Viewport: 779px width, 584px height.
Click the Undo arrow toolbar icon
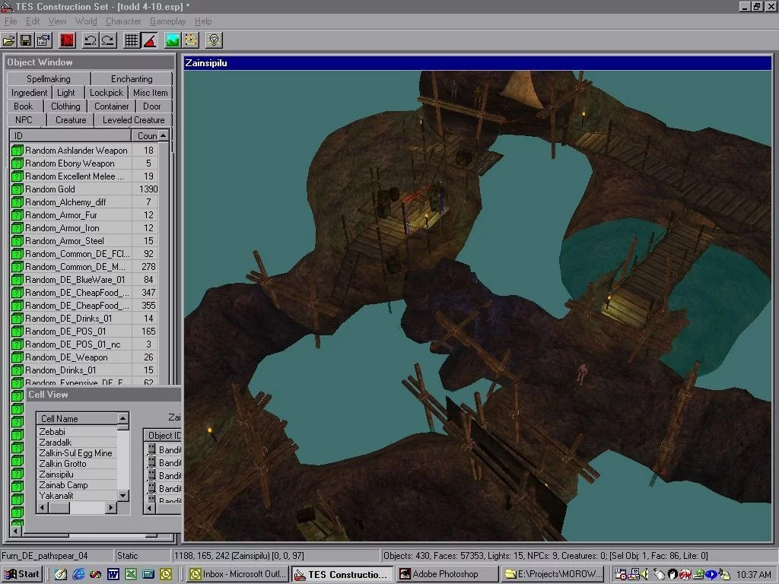click(x=89, y=40)
